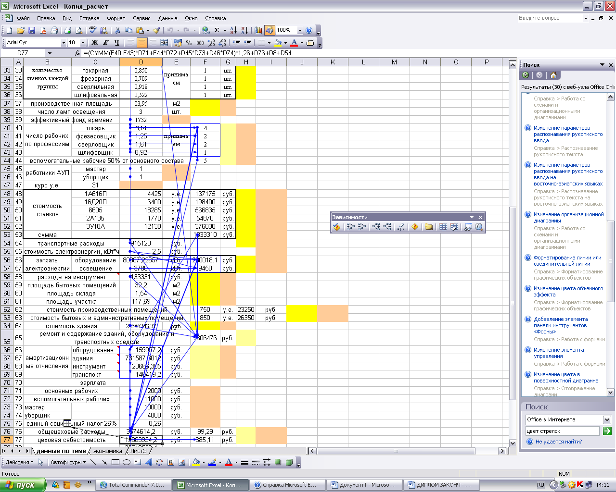This screenshot has height=492, width=616.
Task: Open Автофигуры dropdown menu
Action: click(68, 462)
